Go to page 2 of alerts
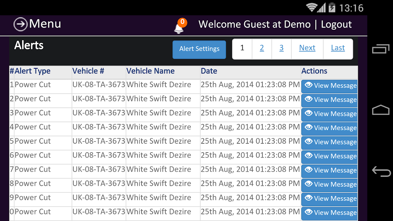Image resolution: width=393 pixels, height=221 pixels. click(262, 48)
